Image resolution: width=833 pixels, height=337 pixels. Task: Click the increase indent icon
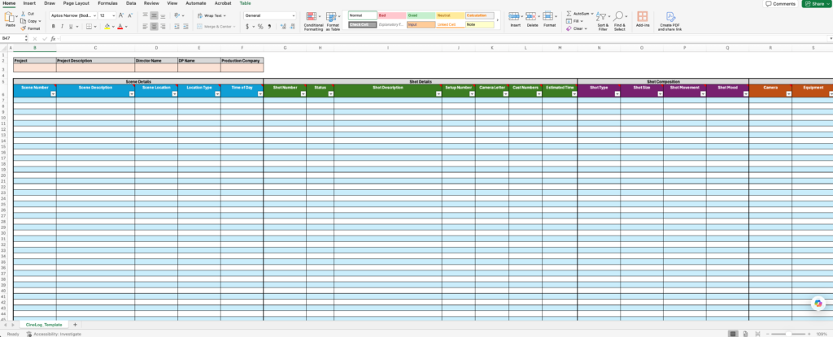point(185,26)
